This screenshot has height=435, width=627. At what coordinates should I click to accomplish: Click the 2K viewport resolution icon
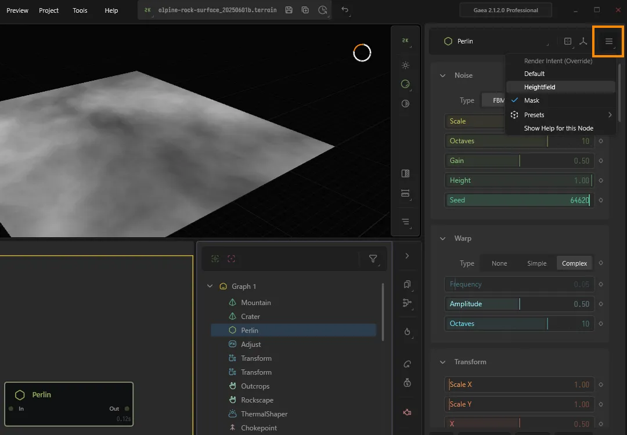click(405, 41)
